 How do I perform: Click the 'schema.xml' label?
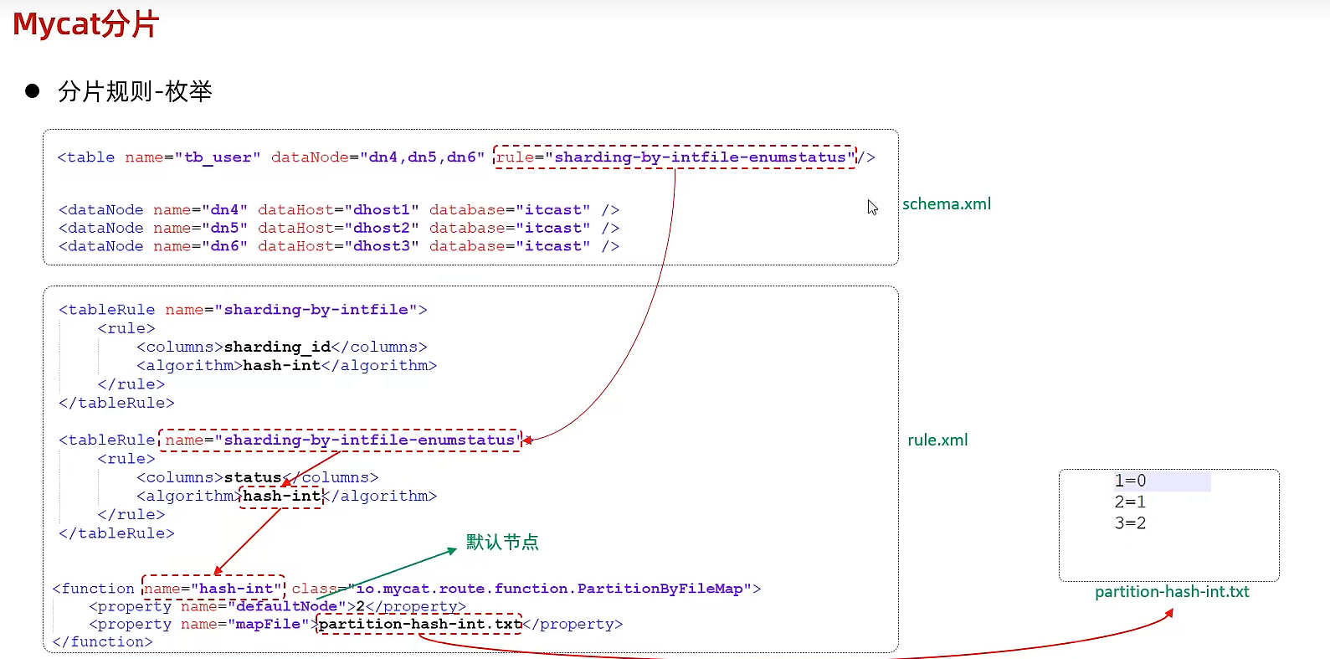point(947,203)
